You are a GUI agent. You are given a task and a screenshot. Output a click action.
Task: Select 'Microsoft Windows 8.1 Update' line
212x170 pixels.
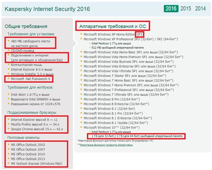click(116, 123)
